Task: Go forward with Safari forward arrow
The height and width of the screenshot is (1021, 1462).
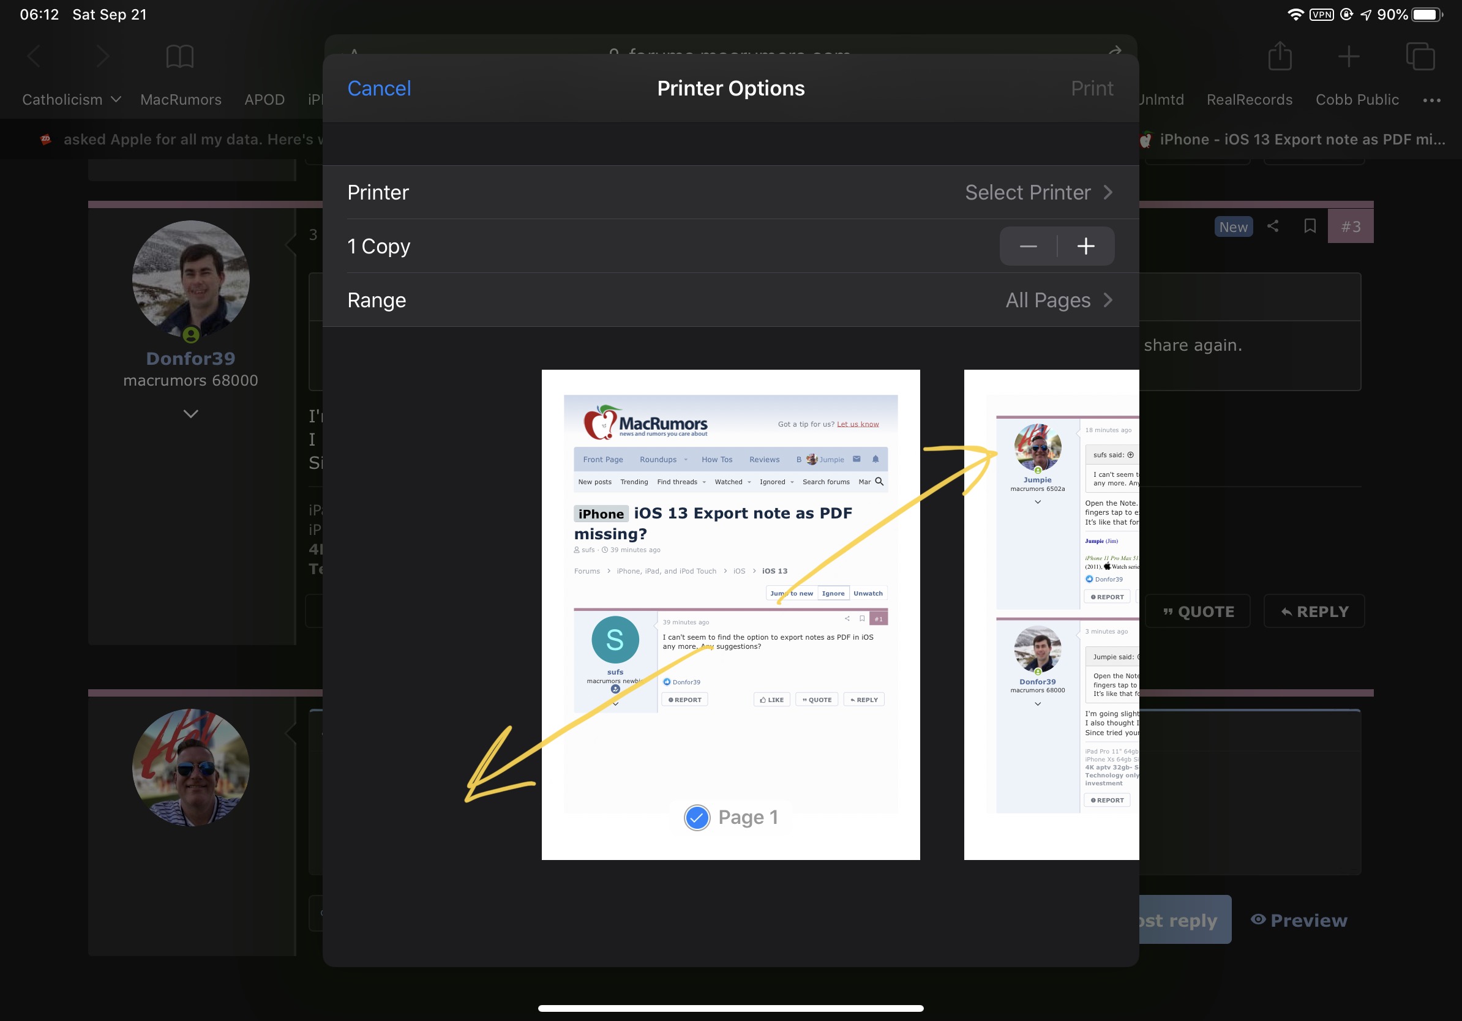Action: pos(102,57)
